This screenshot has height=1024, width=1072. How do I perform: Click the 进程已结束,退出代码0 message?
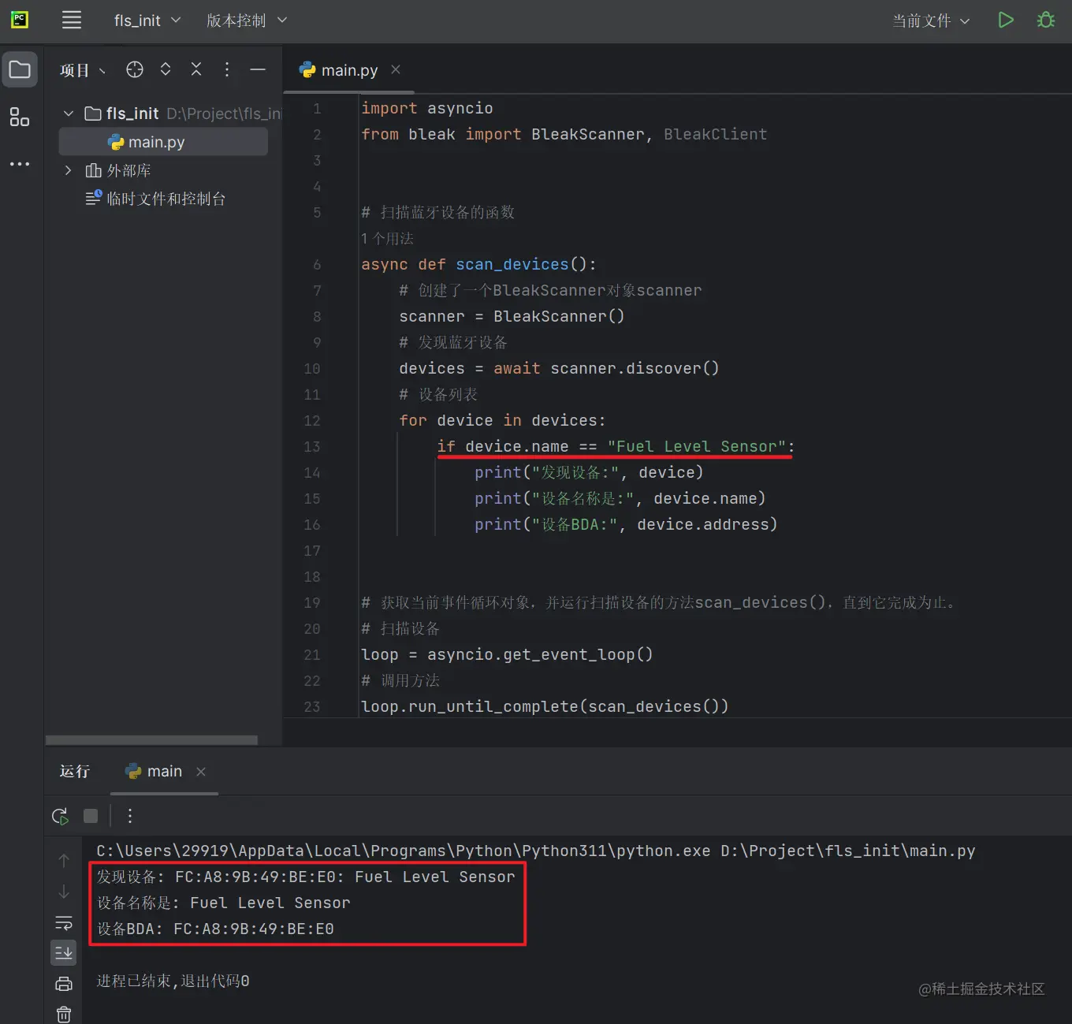point(173,981)
